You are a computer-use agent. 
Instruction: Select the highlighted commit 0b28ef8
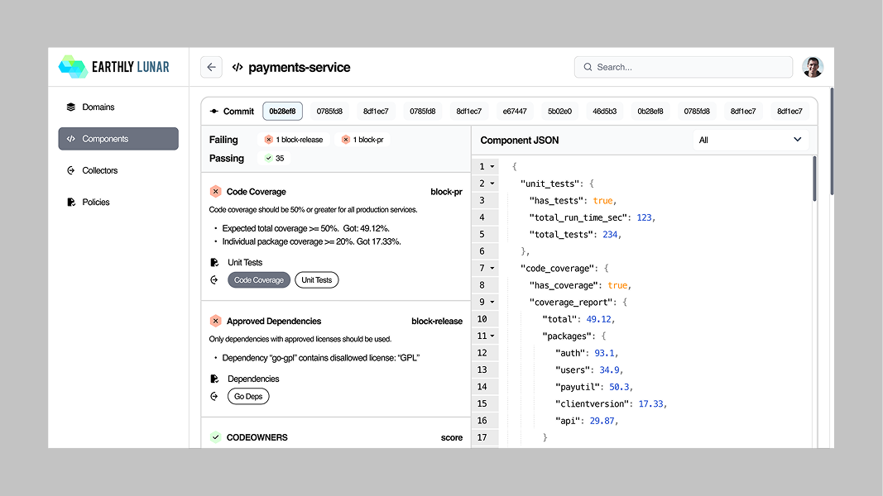282,112
